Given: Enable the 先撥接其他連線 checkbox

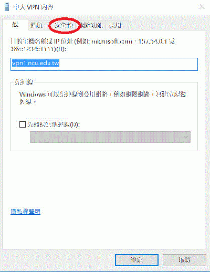Looking at the screenshot, I should point(23,124).
